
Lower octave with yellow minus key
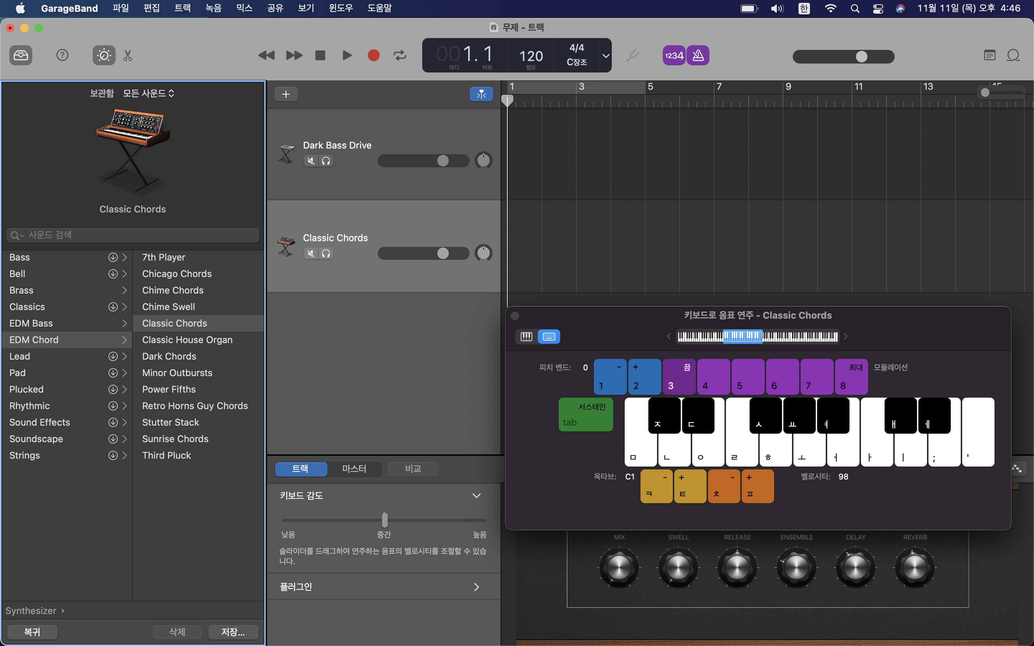click(656, 486)
